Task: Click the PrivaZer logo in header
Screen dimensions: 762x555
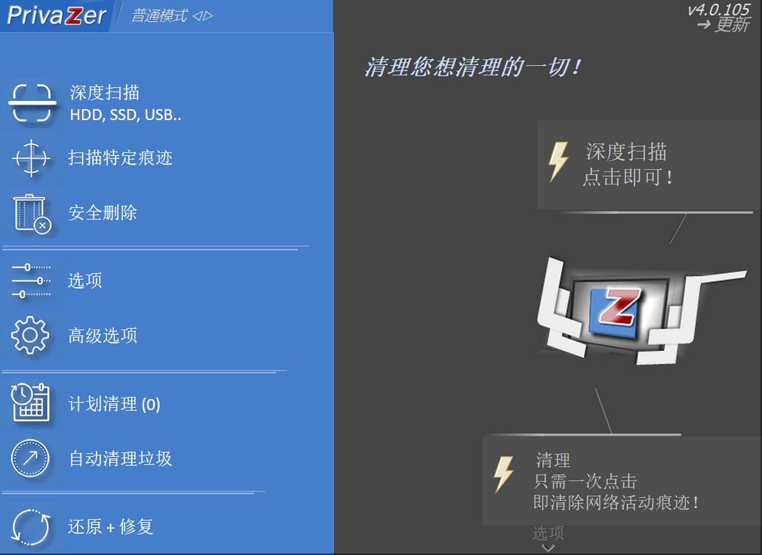Action: (x=56, y=15)
